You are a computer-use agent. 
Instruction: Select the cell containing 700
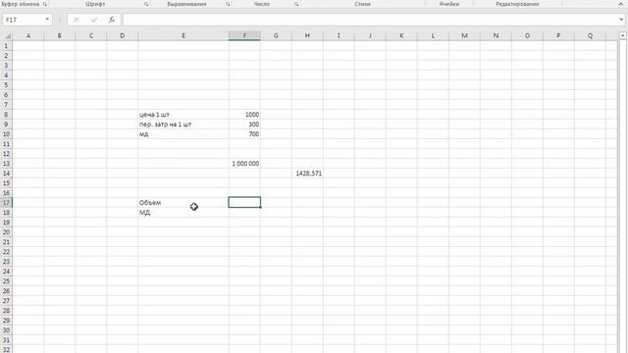pyautogui.click(x=244, y=134)
